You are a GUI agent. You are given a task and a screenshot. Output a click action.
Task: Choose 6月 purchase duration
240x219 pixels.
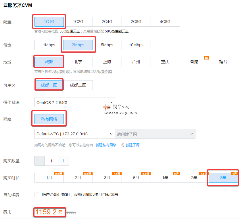pos(136,178)
